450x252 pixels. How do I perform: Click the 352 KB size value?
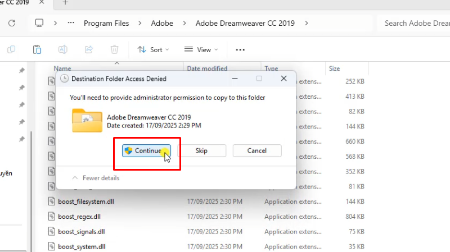tap(355, 171)
